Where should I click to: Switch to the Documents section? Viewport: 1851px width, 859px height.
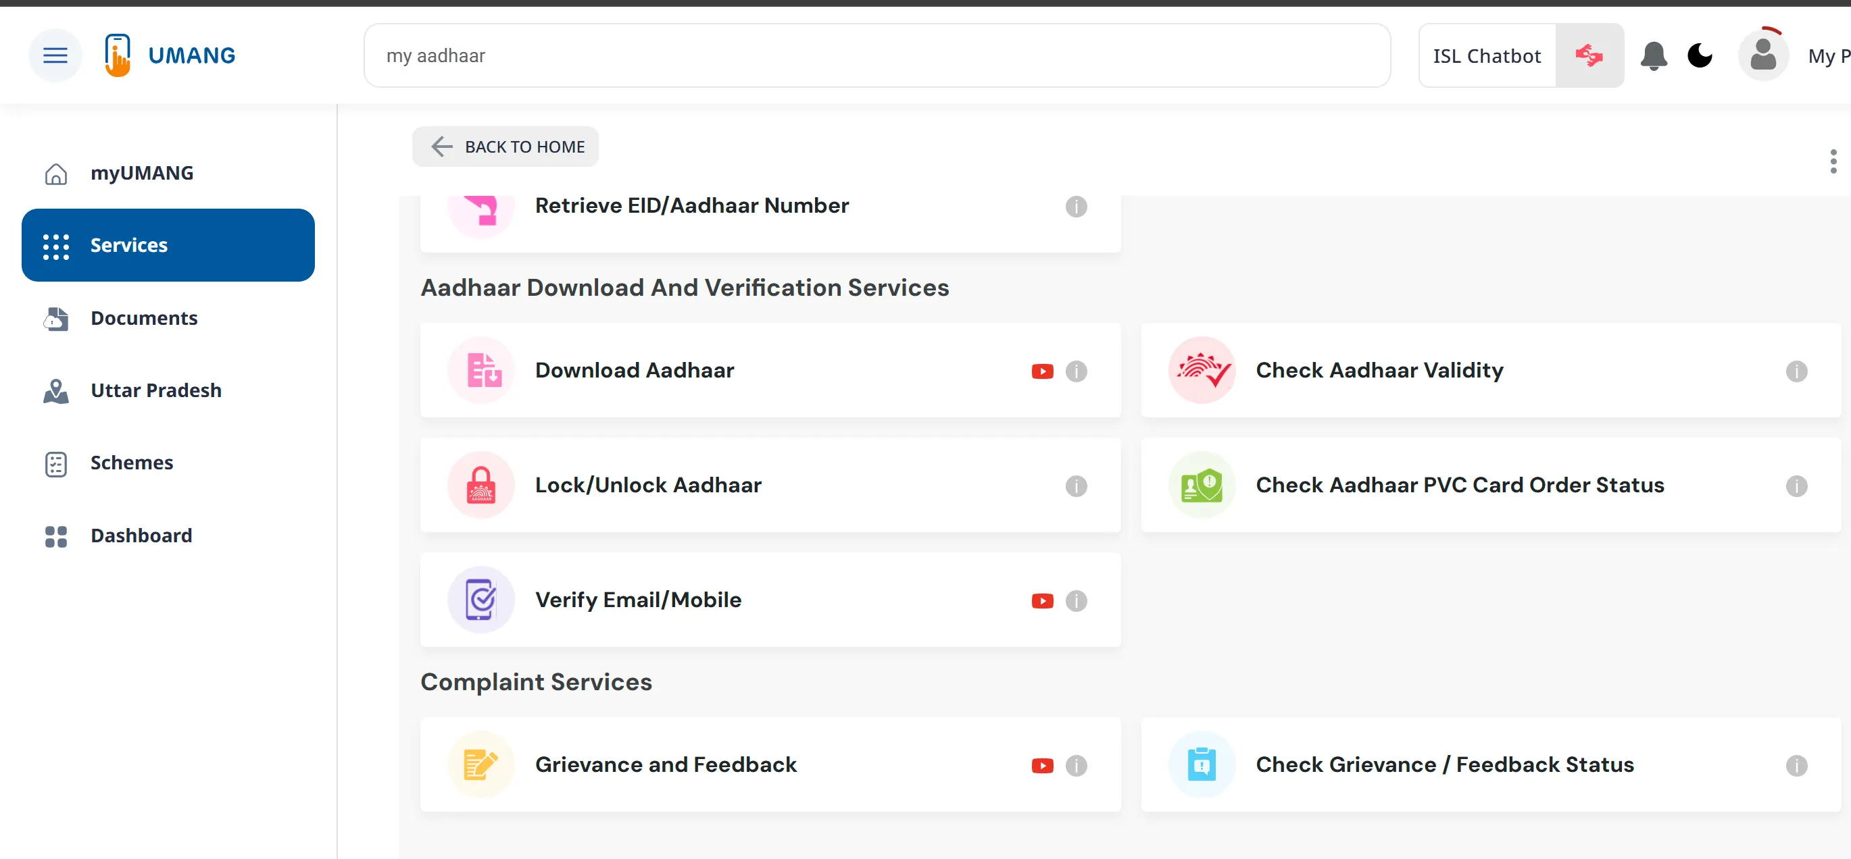(145, 317)
